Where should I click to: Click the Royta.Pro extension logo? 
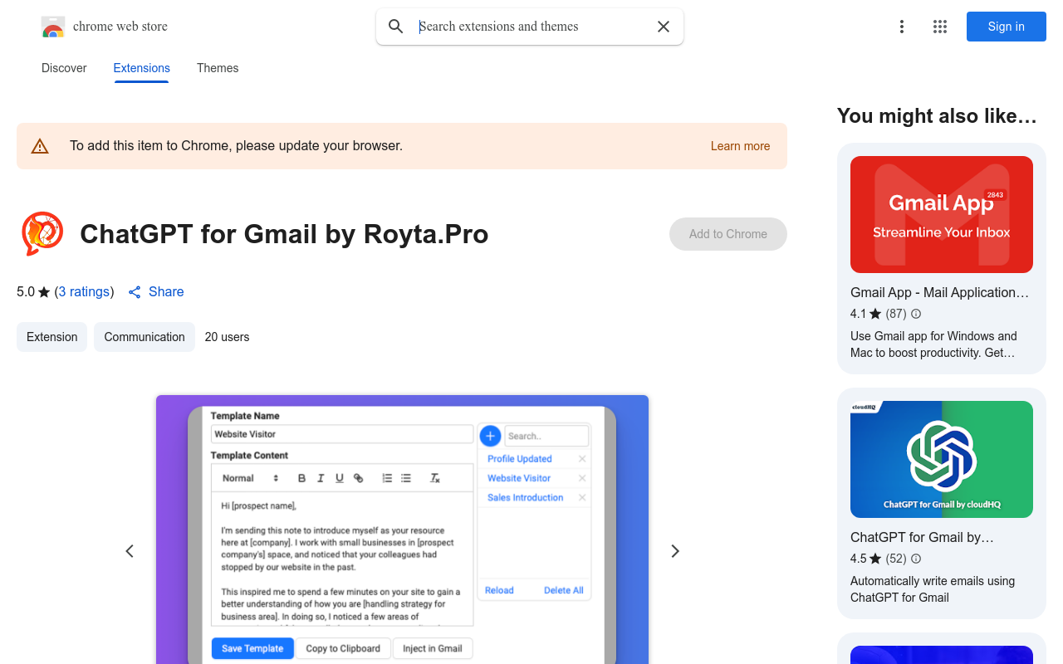tap(42, 233)
